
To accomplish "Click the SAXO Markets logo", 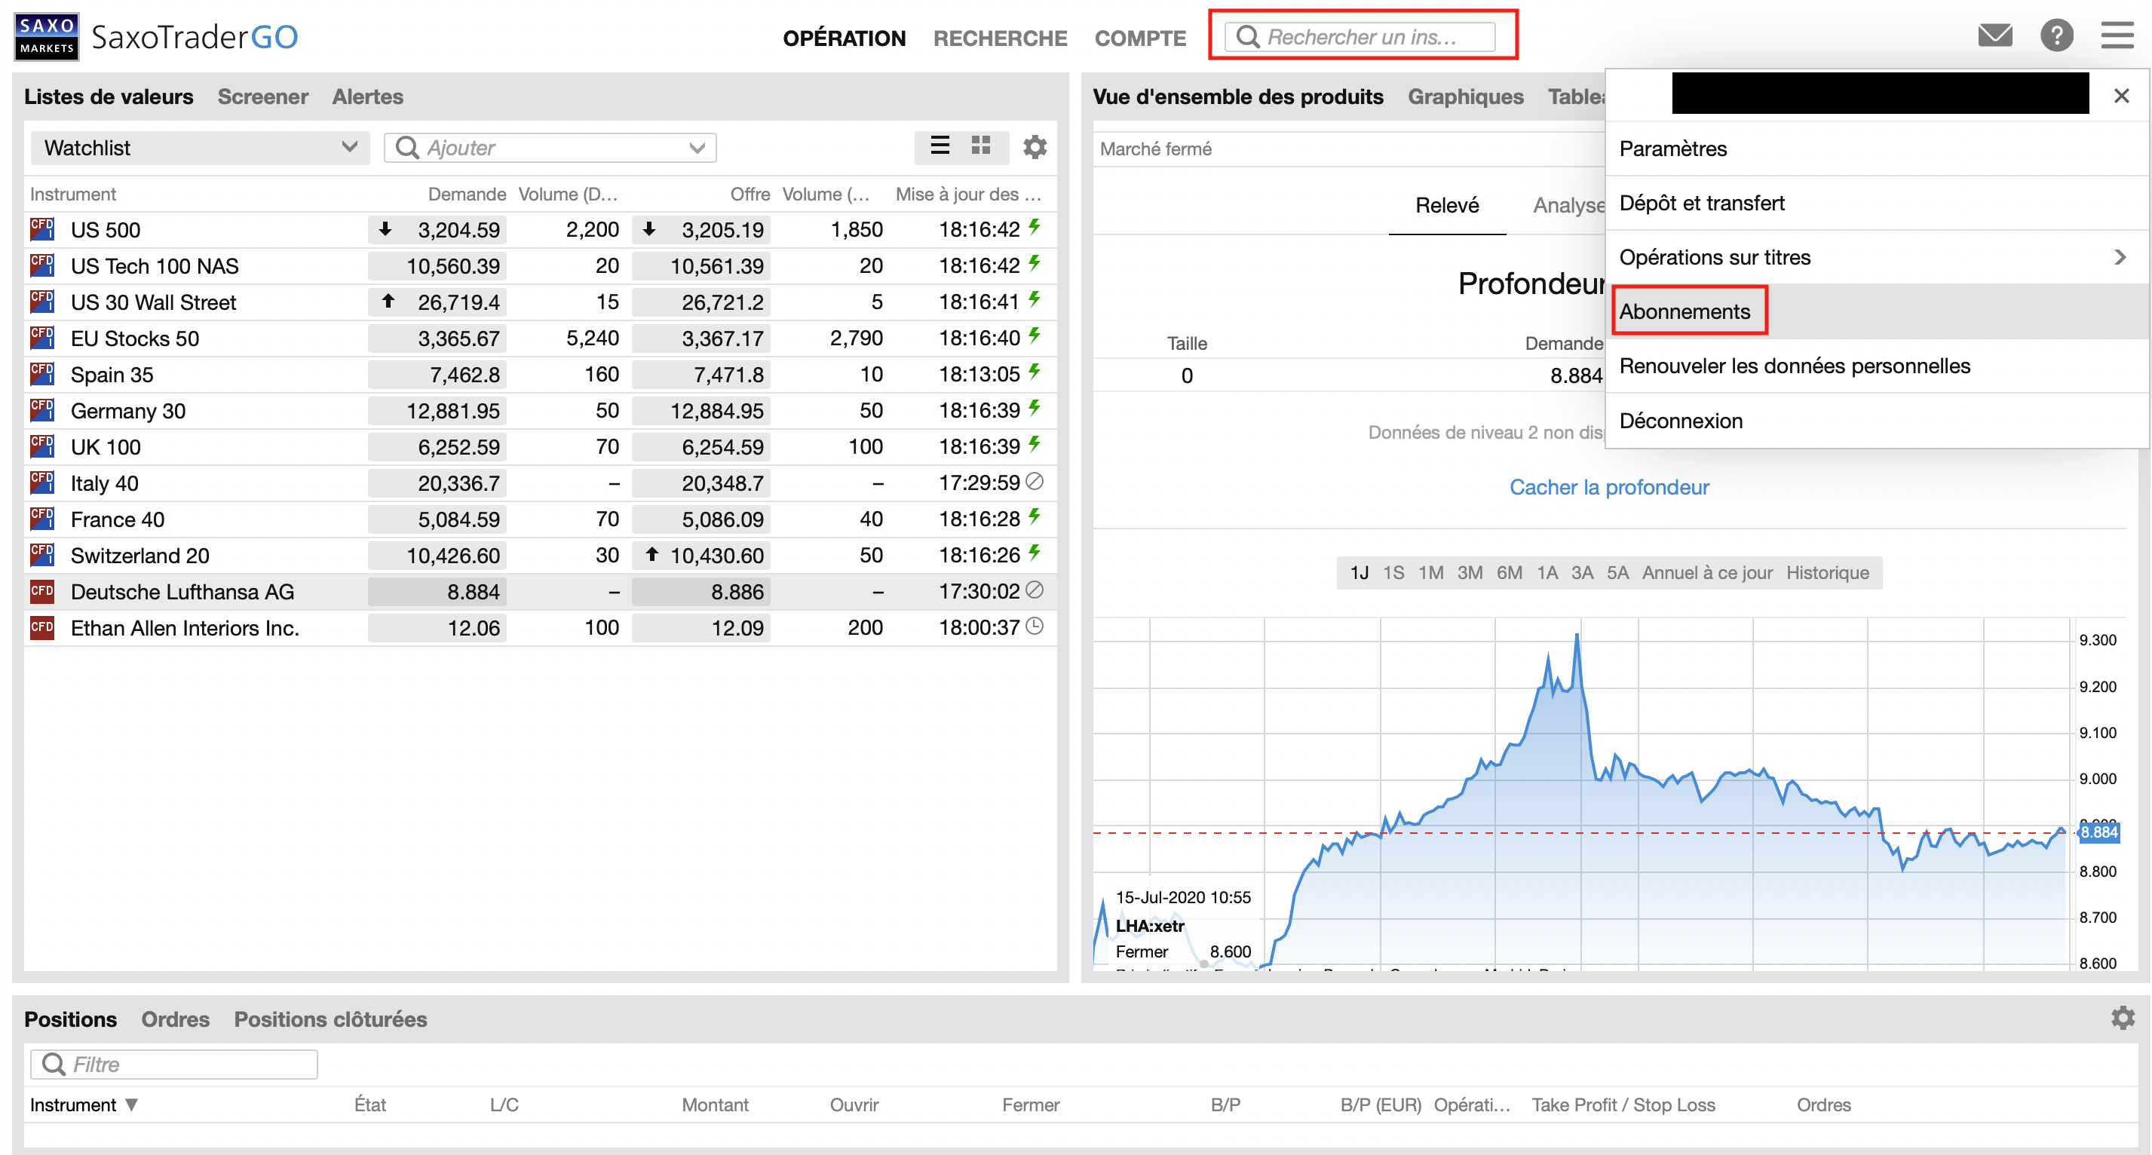I will (x=47, y=37).
